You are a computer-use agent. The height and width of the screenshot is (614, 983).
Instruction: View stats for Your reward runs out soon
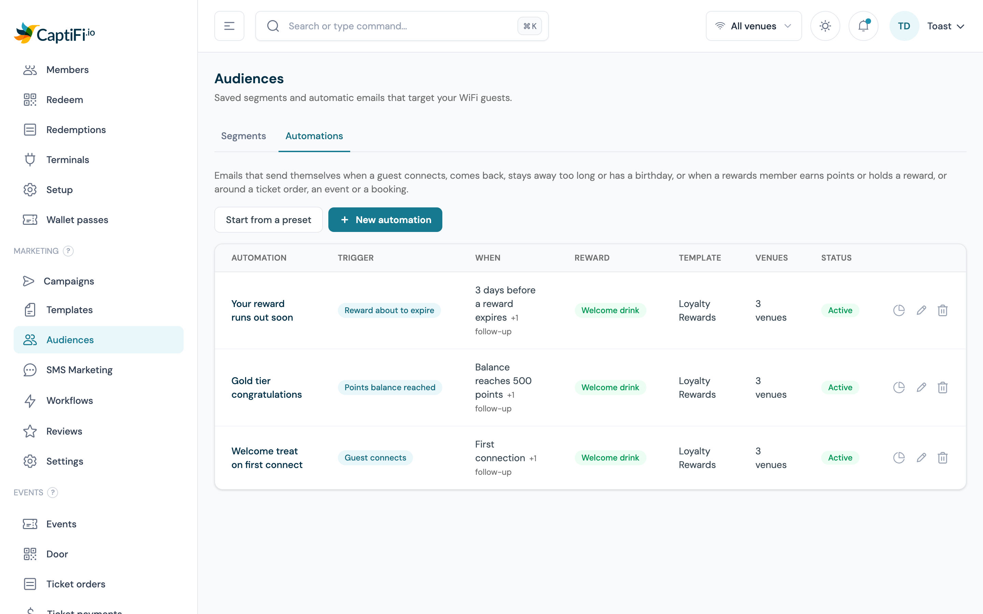point(898,310)
